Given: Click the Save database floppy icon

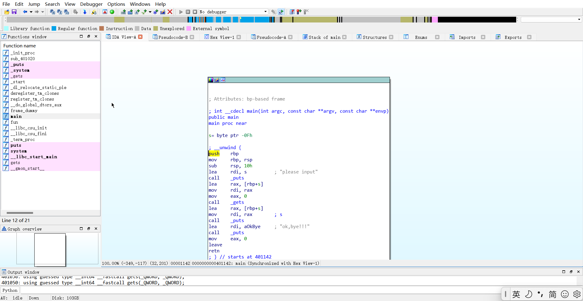Looking at the screenshot, I should pyautogui.click(x=14, y=12).
